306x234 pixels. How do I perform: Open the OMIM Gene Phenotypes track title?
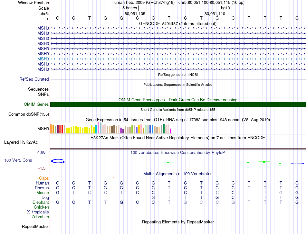click(x=178, y=100)
